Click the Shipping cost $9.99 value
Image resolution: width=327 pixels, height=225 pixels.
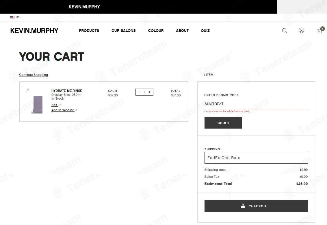[x=304, y=170]
